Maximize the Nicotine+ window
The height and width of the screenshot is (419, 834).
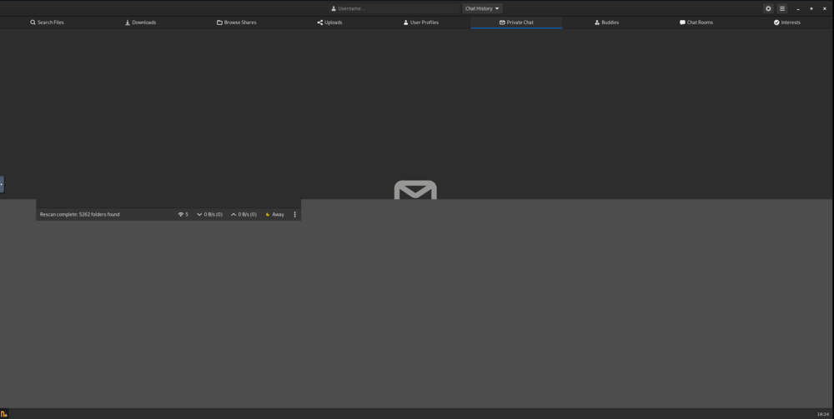(811, 8)
